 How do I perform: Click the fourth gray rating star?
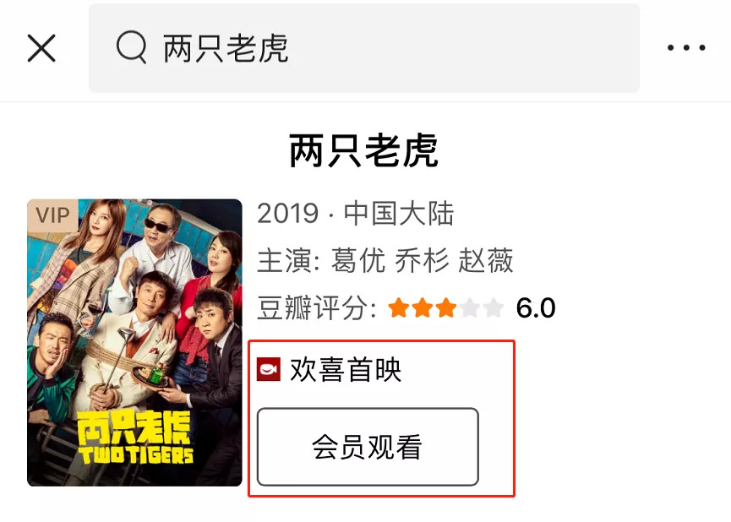tap(470, 308)
